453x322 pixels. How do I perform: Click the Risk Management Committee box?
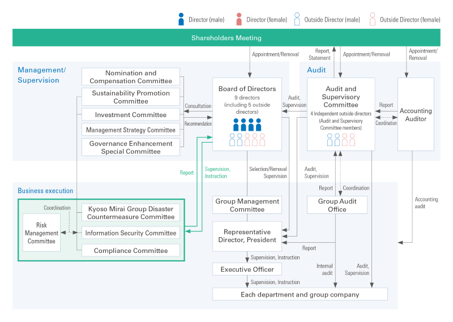[x=41, y=233]
